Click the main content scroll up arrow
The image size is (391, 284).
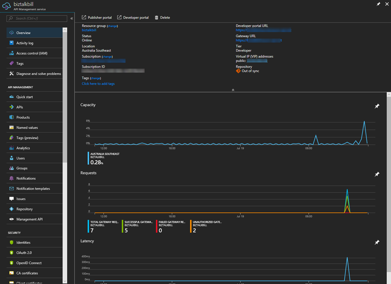[x=389, y=95]
